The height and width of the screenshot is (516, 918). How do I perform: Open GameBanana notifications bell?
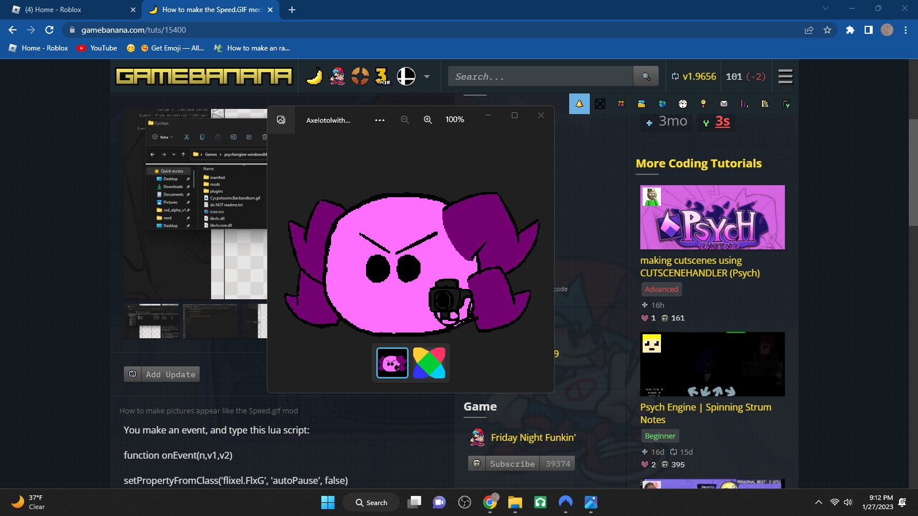pos(579,104)
